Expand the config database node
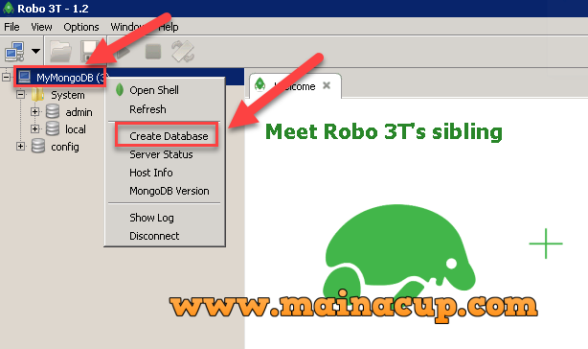 coord(21,146)
